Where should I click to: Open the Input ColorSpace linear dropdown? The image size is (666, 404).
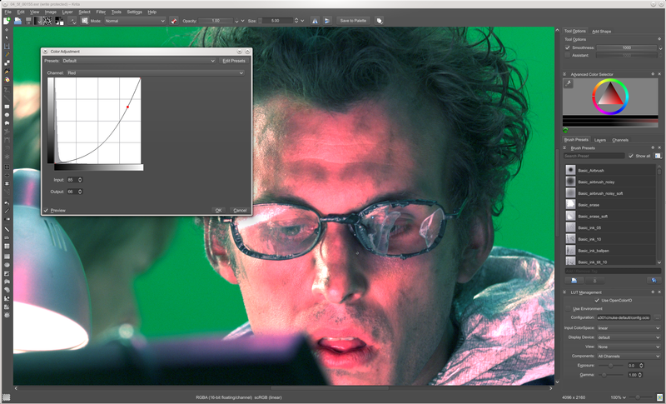(x=629, y=328)
